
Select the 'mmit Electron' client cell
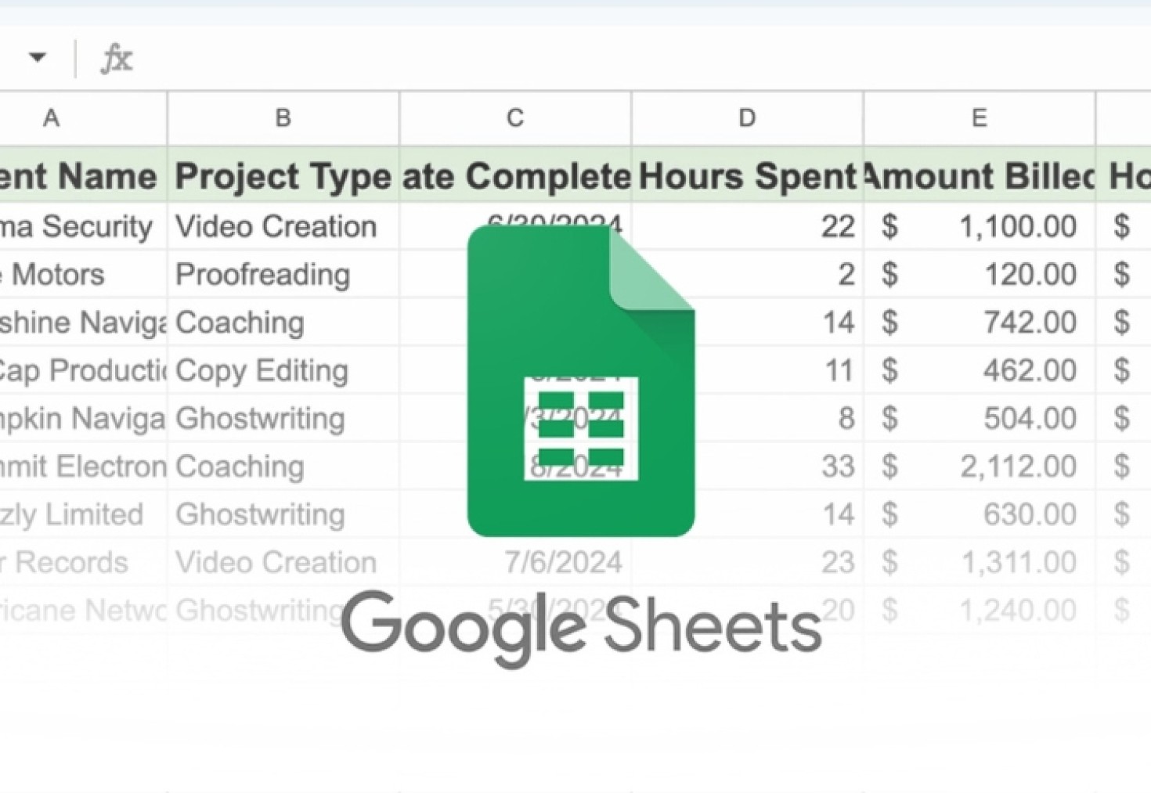point(83,466)
